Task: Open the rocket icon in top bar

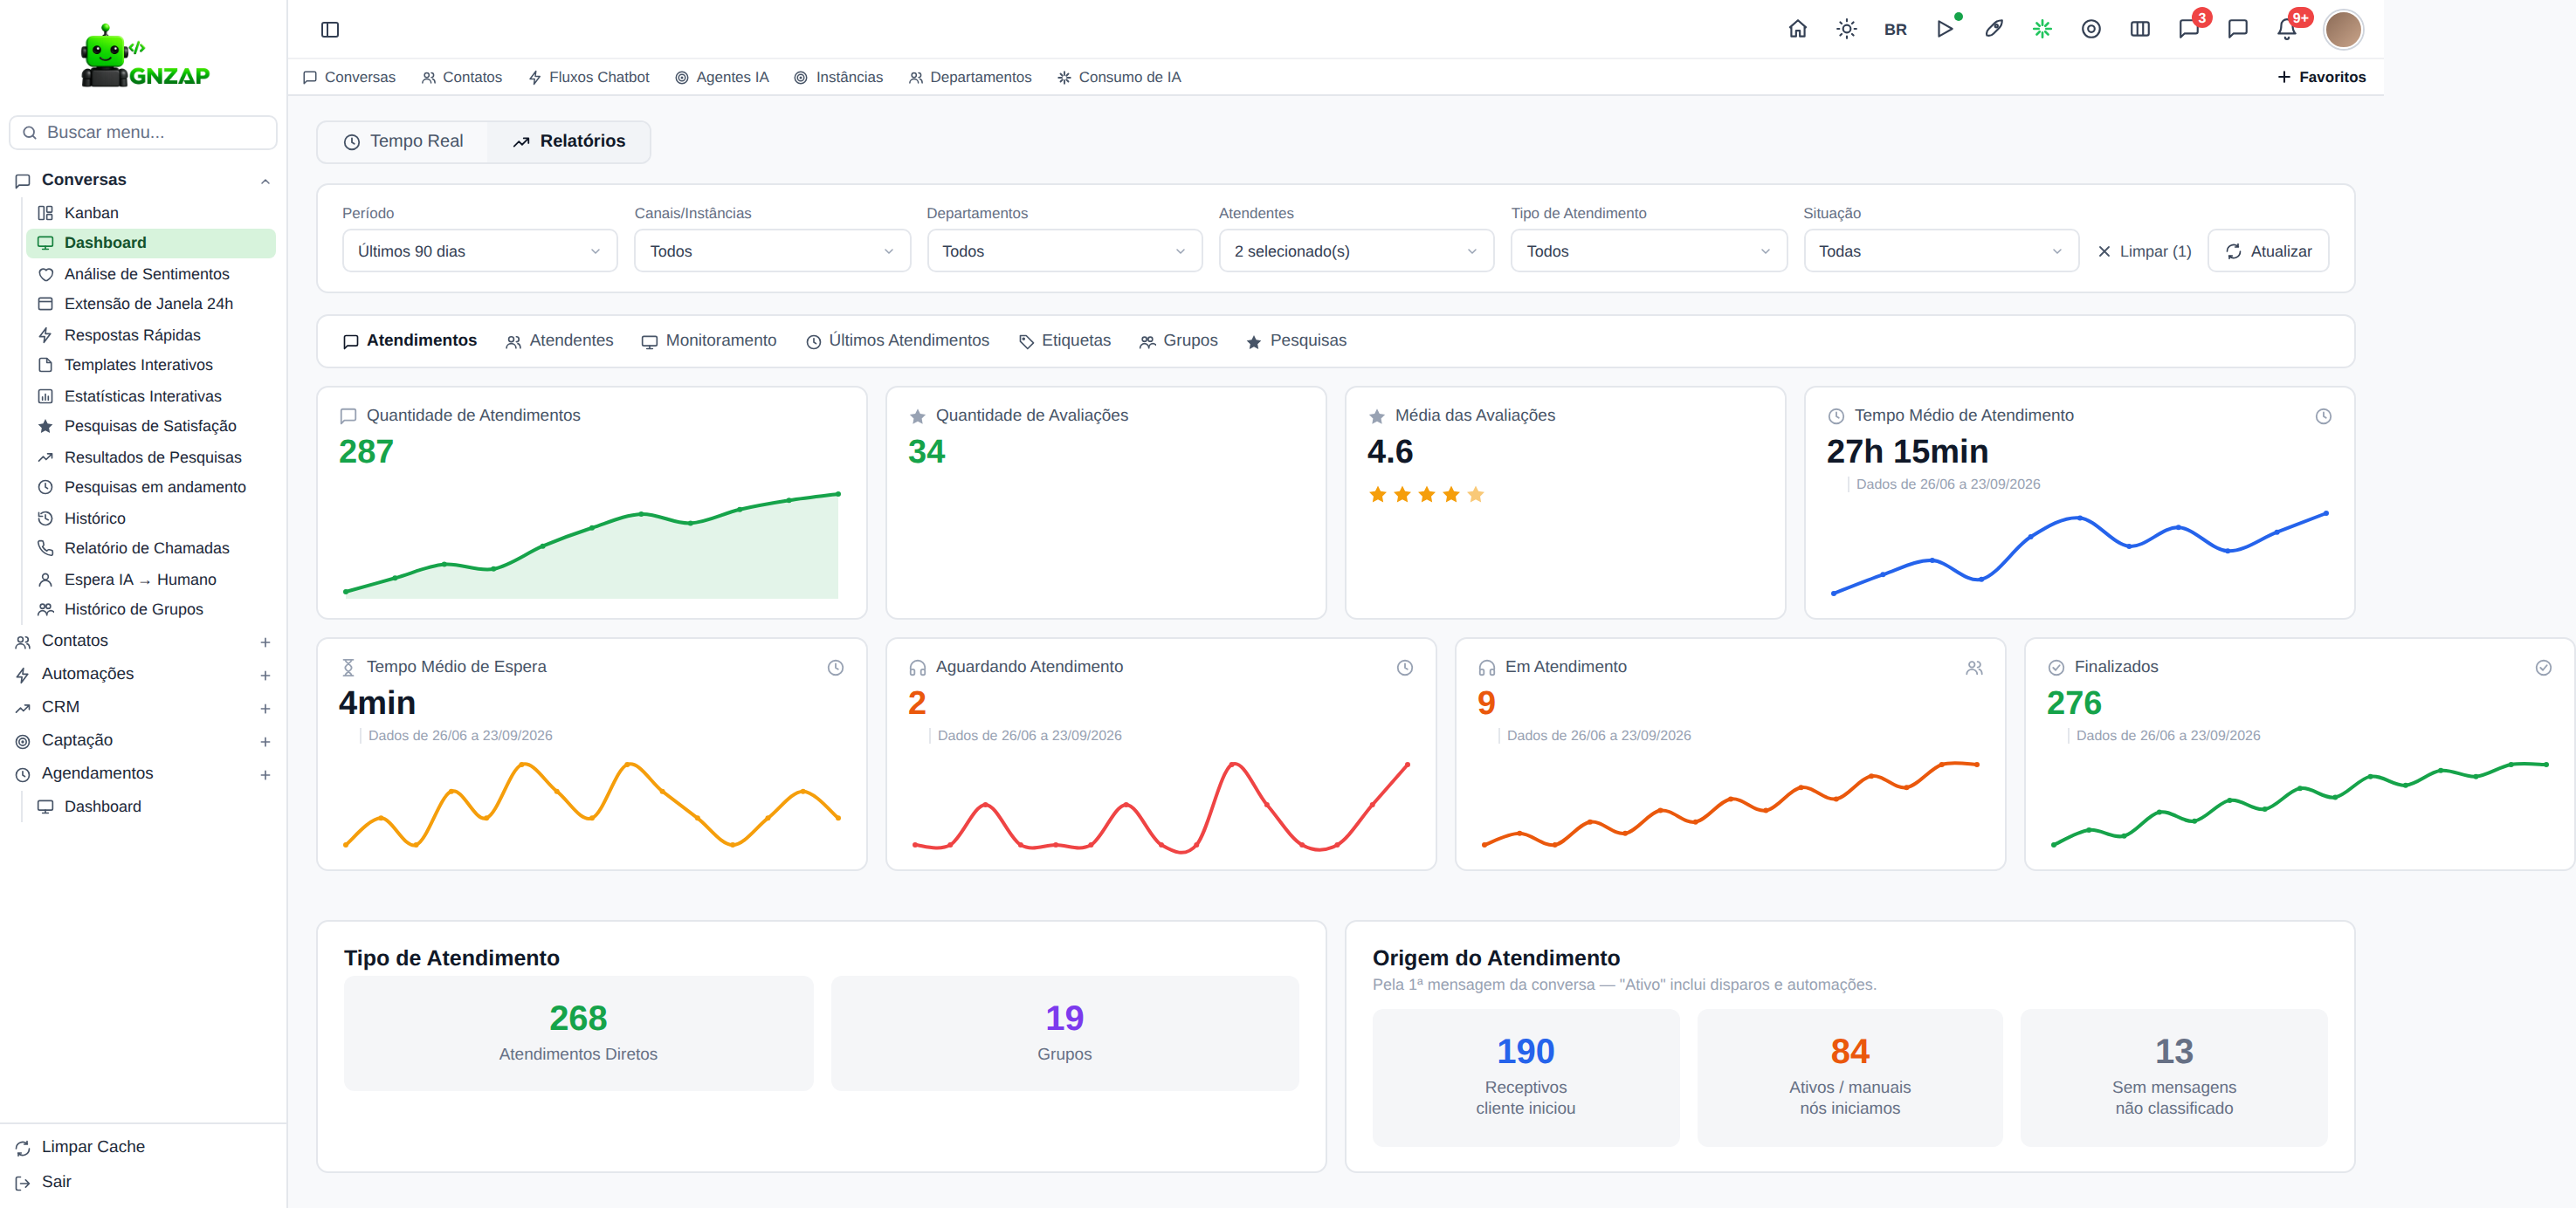Action: [x=1994, y=29]
